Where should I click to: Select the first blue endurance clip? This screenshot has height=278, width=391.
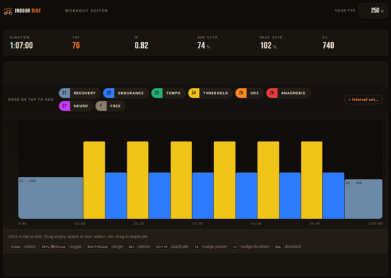pyautogui.click(x=116, y=196)
